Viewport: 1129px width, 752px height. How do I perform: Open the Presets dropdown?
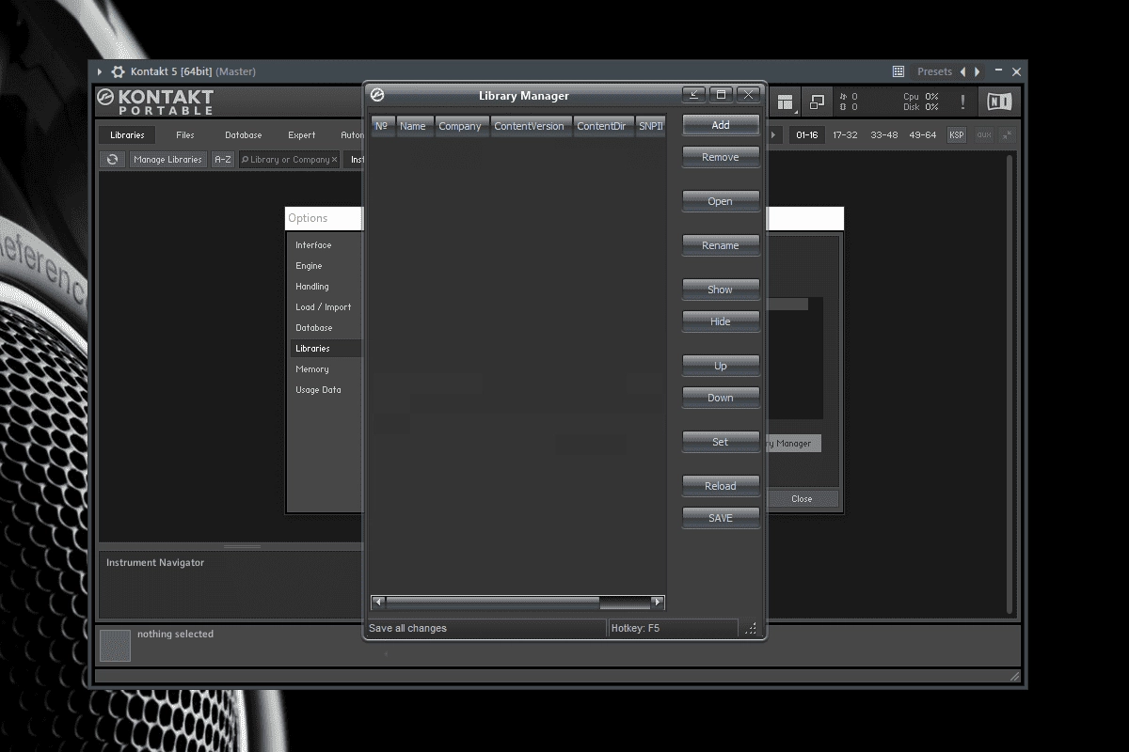(x=934, y=71)
